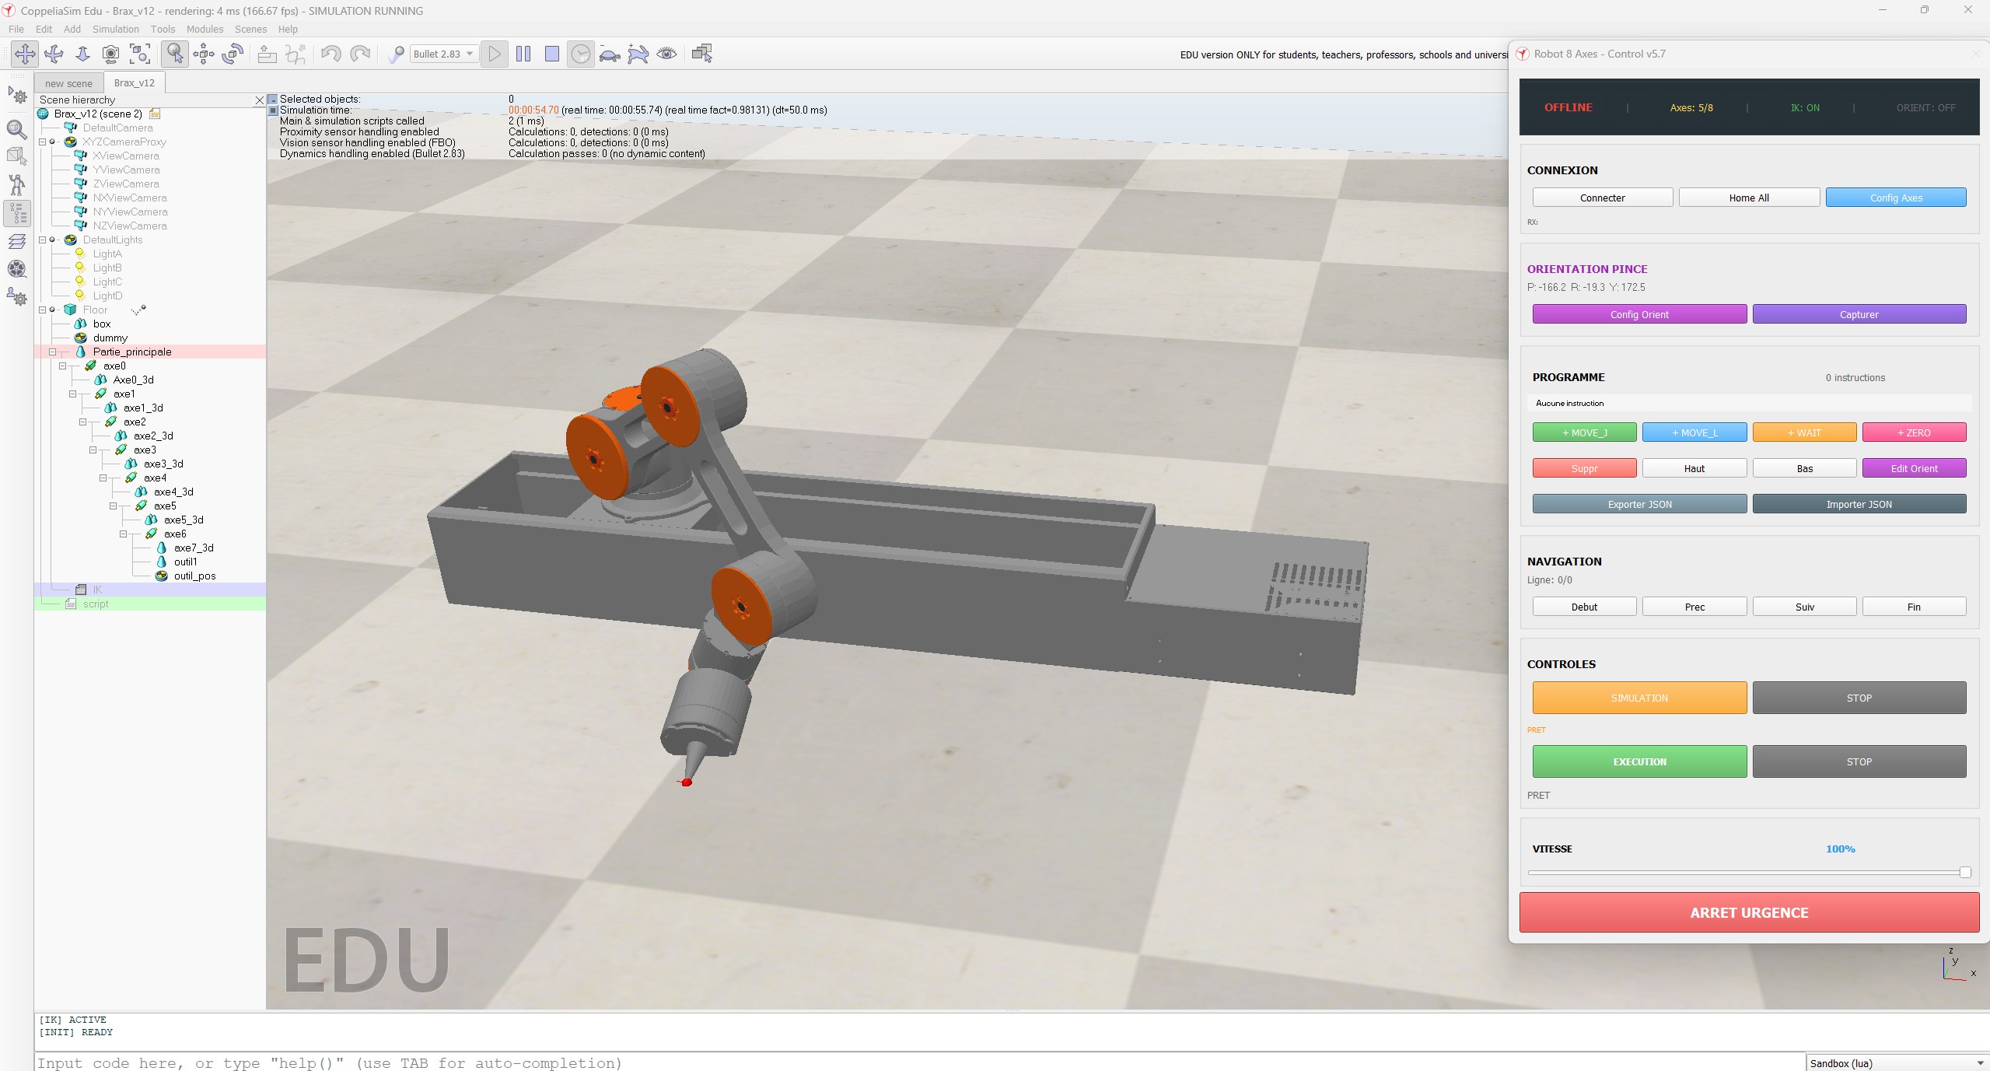Open simulation settings sidebar icon
This screenshot has height=1071, width=1990.
pos(17,96)
